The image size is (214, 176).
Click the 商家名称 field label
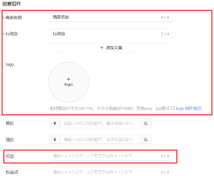tap(14, 18)
